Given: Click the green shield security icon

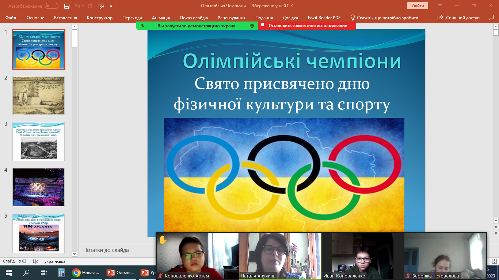Looking at the screenshot, I should pyautogui.click(x=252, y=26).
